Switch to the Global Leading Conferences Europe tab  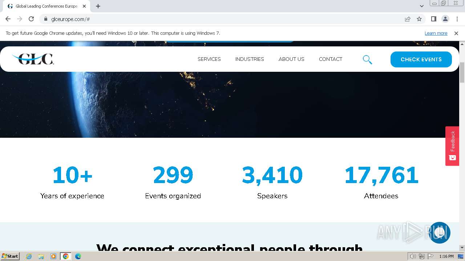46,6
